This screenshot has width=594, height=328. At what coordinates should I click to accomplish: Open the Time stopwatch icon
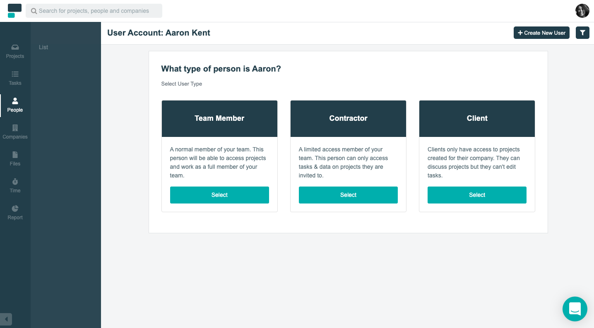(x=15, y=182)
